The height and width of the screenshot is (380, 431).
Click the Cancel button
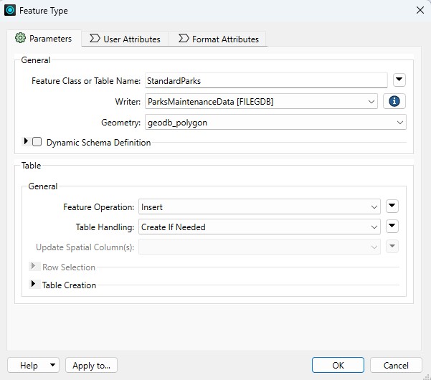[396, 366]
